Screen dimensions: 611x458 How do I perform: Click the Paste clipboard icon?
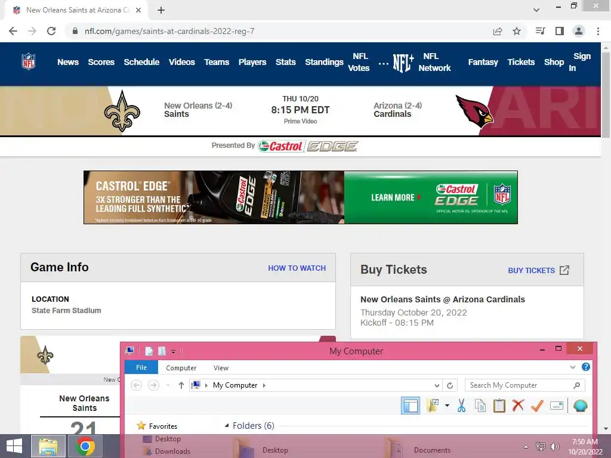(x=499, y=406)
